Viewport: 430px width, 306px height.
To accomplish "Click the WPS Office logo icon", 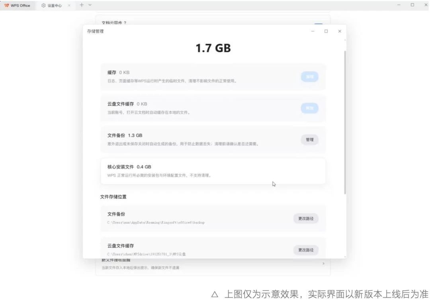I will [x=7, y=6].
